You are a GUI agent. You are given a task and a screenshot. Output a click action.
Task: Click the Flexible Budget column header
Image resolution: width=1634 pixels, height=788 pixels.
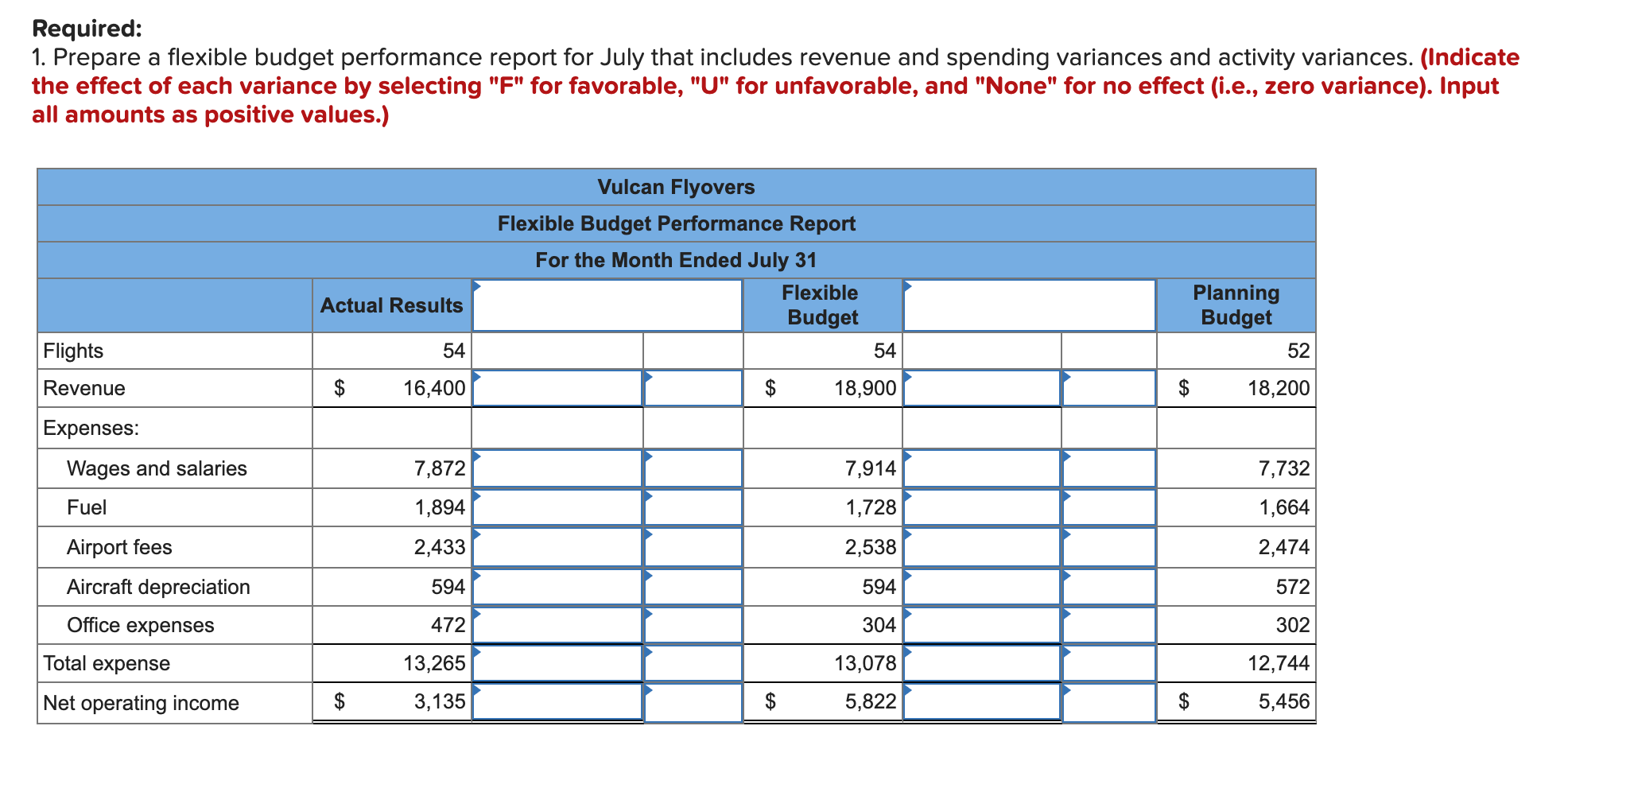[821, 305]
